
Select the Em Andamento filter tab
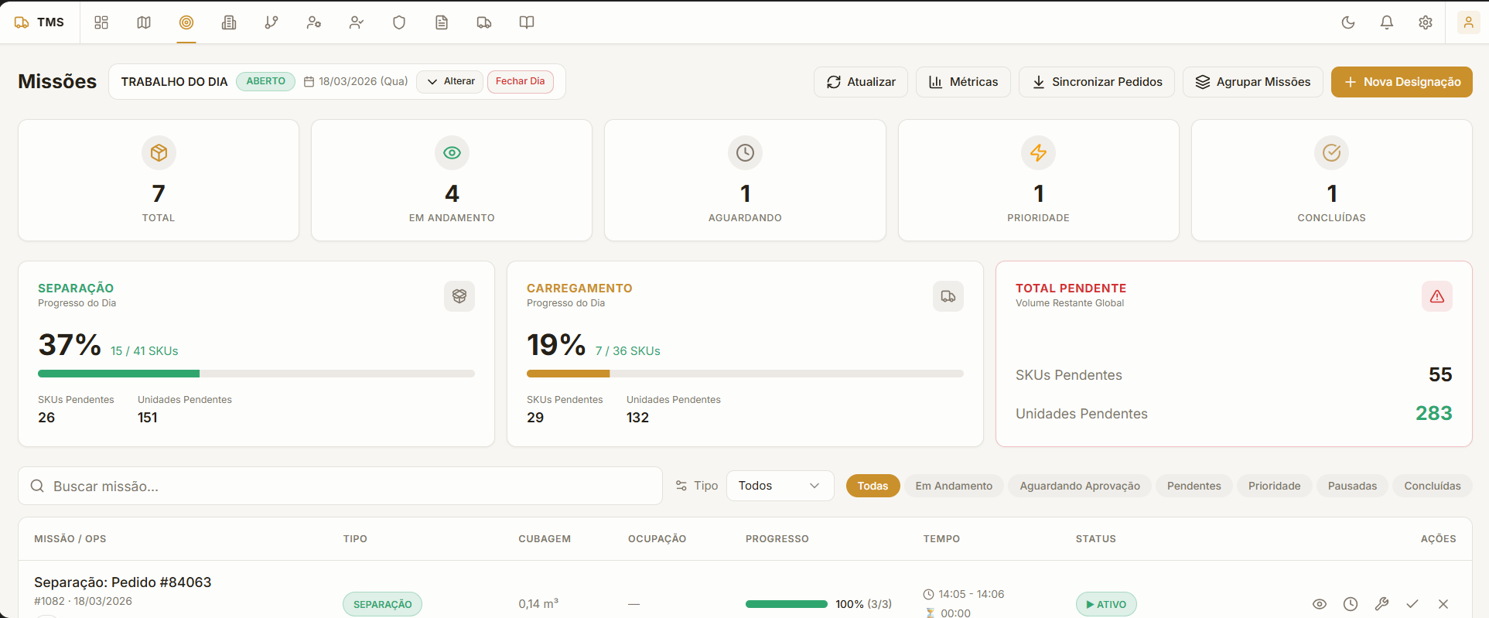pyautogui.click(x=954, y=486)
